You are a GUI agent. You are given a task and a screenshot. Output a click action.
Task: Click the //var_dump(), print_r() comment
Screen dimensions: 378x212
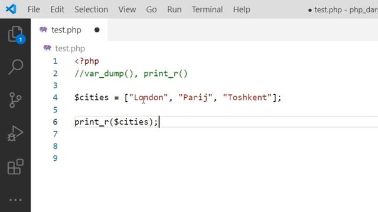(131, 74)
